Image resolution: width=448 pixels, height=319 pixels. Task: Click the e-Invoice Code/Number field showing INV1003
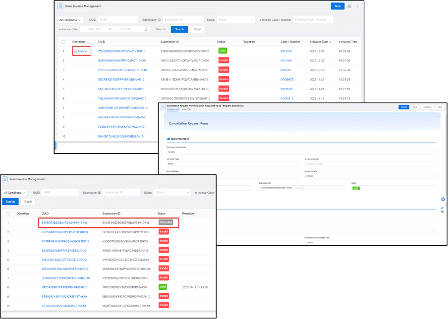point(302,152)
